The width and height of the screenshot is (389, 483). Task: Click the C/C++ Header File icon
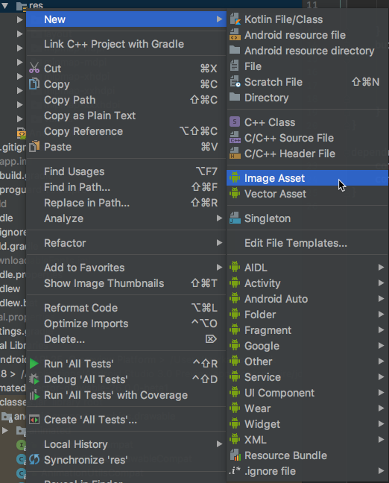click(235, 154)
